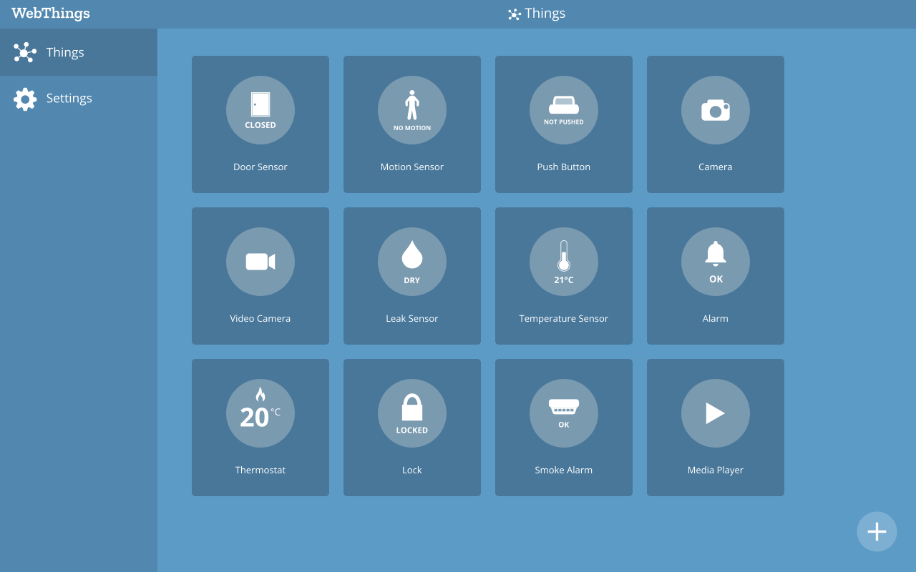The width and height of the screenshot is (916, 572).
Task: Click the Video Camera icon
Action: tap(260, 262)
